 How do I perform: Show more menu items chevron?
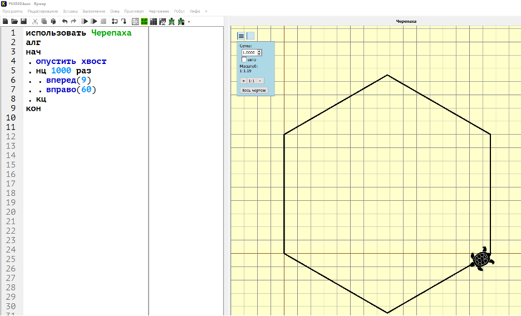point(206,11)
